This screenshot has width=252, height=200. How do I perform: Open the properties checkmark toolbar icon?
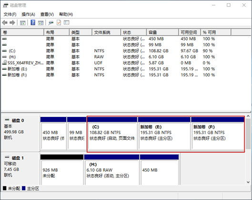[x=59, y=22]
